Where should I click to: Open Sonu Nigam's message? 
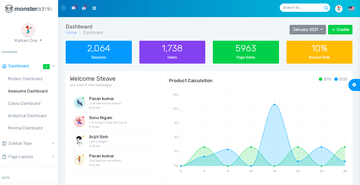tap(111, 122)
